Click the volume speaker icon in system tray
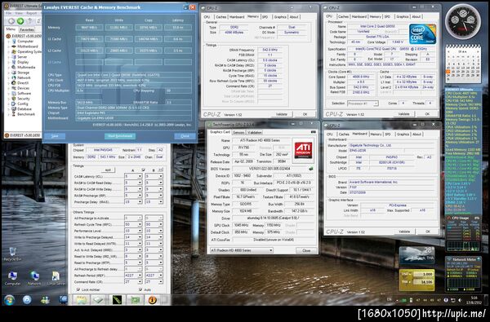The image size is (490, 322). tap(460, 300)
